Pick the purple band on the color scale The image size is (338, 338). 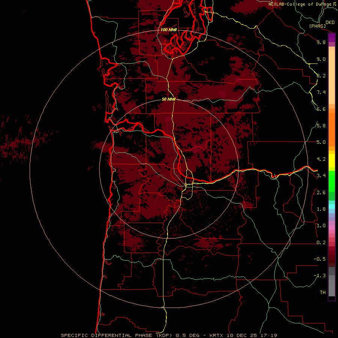332,38
